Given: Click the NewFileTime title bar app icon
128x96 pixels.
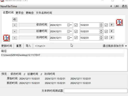Looking at the screenshot, I should (x=2, y=1).
